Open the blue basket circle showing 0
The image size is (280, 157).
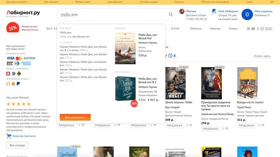247,14
